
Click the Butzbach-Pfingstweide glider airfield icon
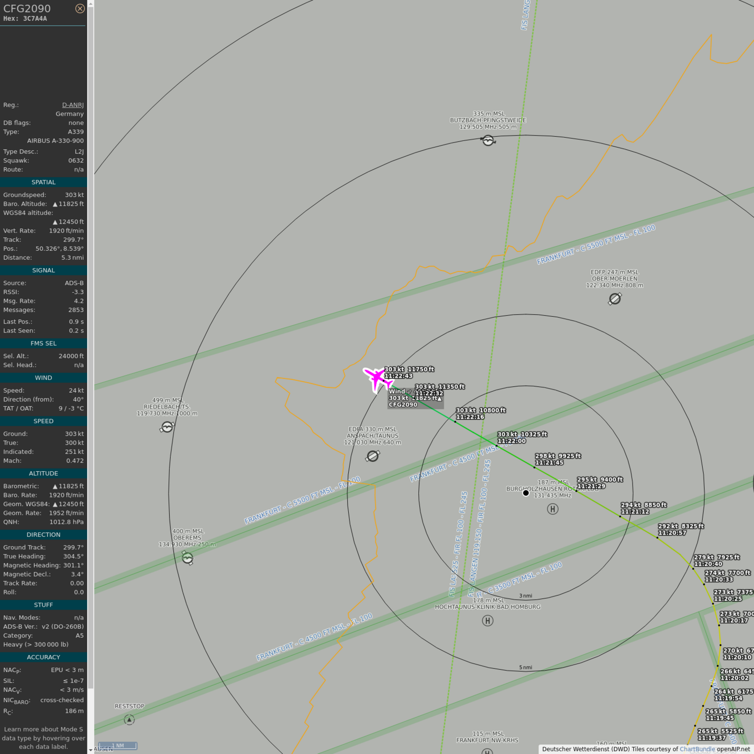tap(488, 140)
